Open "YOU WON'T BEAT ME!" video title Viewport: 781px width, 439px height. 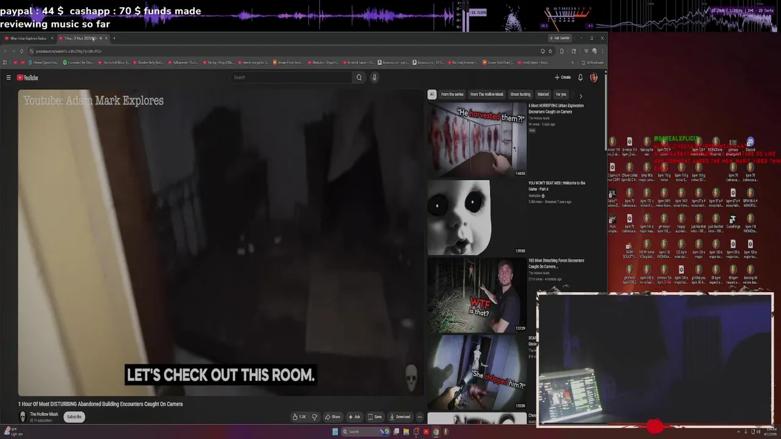[x=556, y=186]
